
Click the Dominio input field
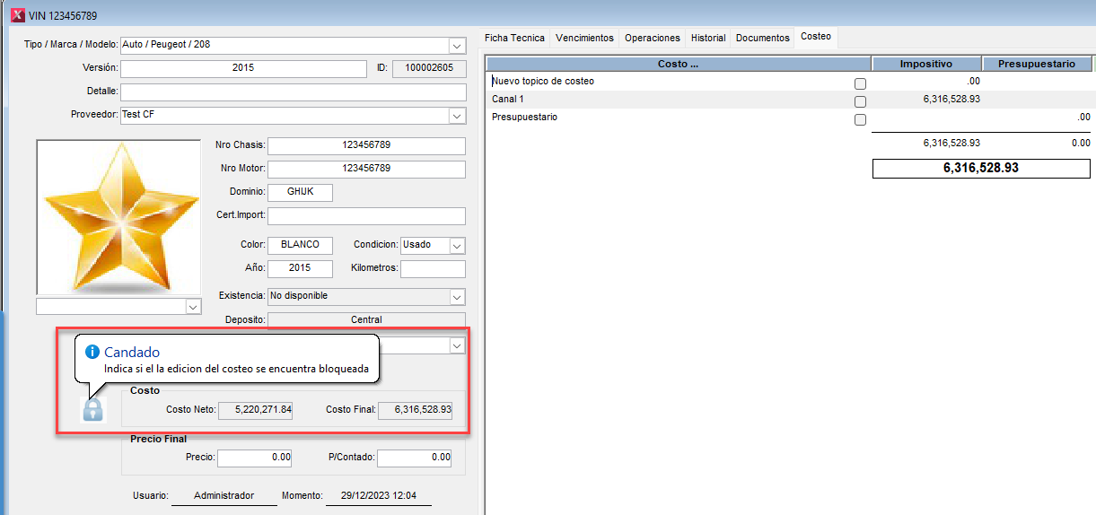coord(300,193)
